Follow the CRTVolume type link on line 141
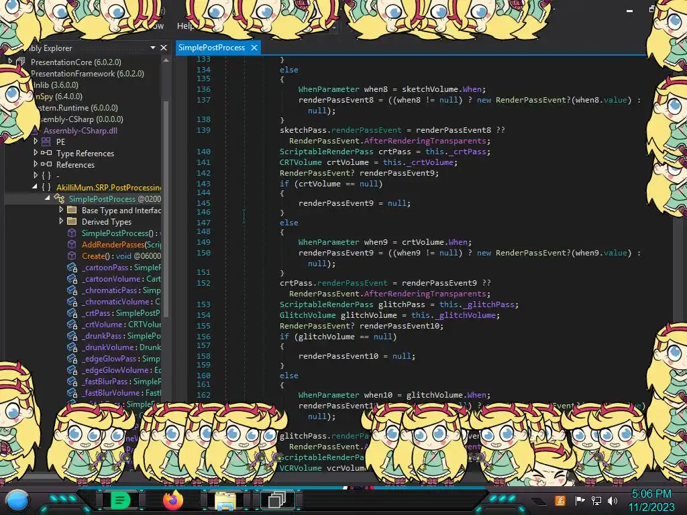 tap(301, 162)
